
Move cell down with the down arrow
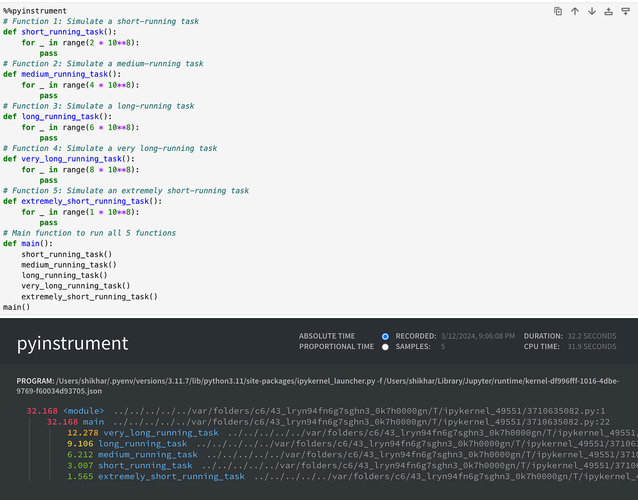[592, 11]
